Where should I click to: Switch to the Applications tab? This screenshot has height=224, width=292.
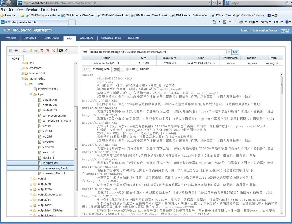pos(87,38)
